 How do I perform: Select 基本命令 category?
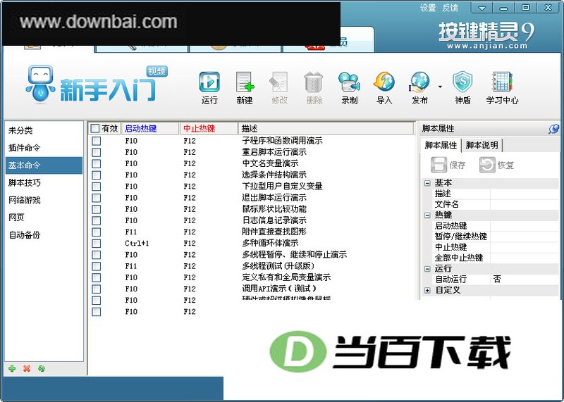point(44,165)
